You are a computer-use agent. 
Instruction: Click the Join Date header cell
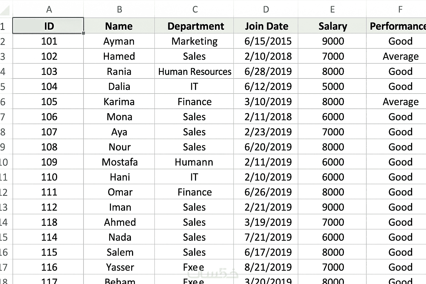[x=266, y=26]
